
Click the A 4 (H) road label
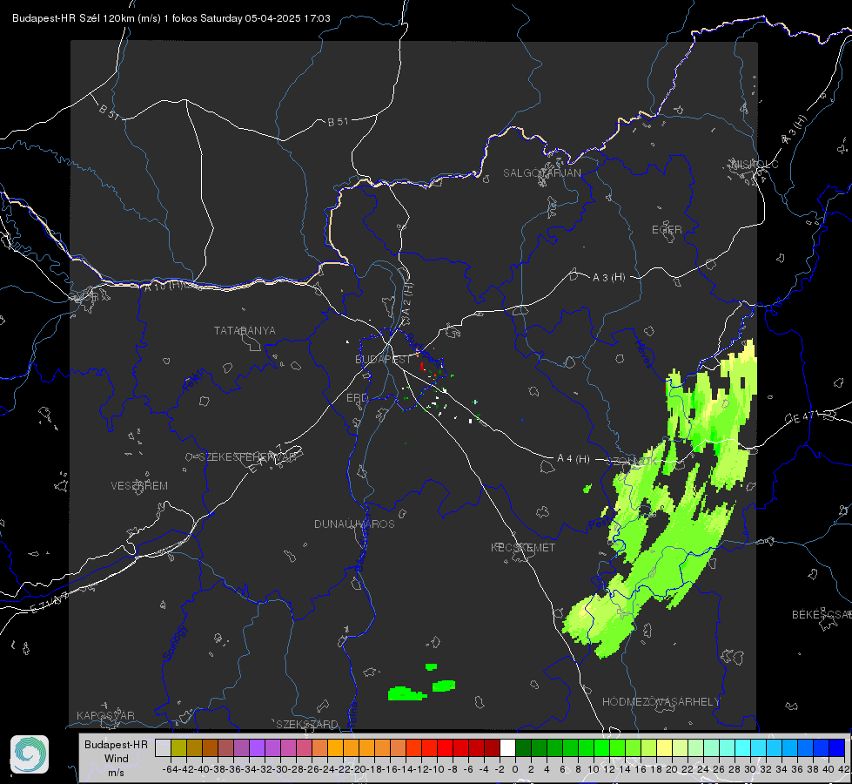[574, 459]
